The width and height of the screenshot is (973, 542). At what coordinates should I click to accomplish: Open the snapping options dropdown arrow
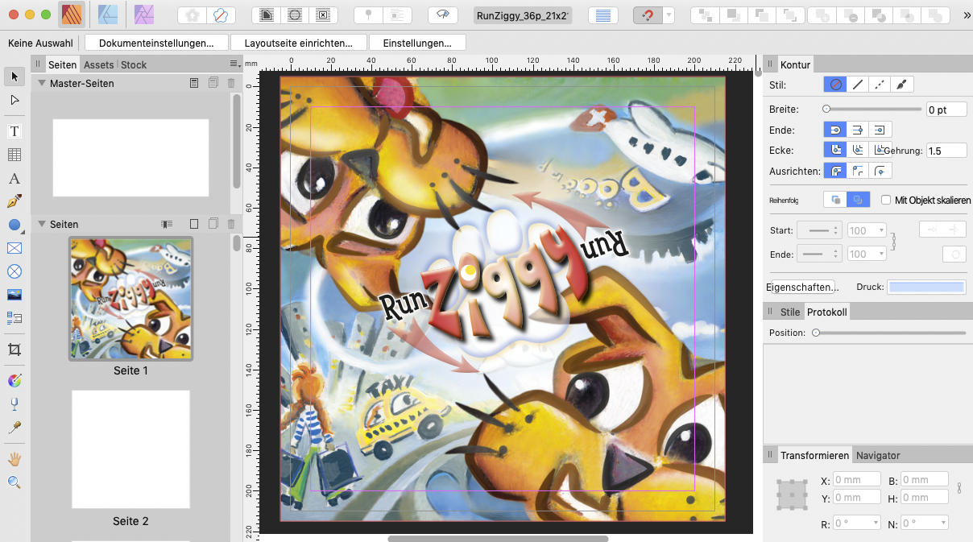click(669, 15)
